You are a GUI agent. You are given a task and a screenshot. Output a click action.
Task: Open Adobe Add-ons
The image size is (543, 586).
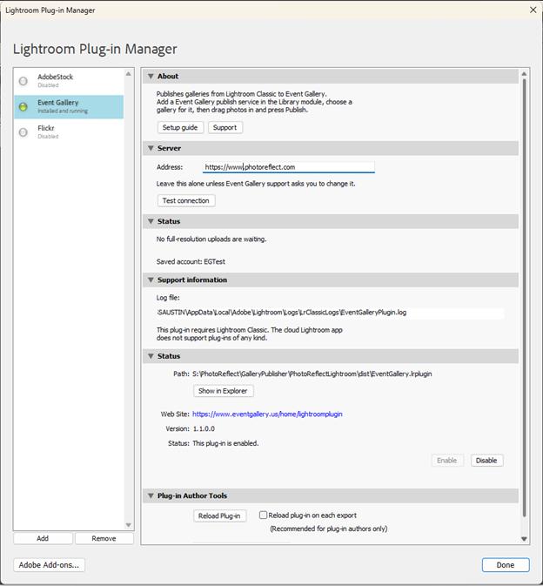[x=50, y=565]
